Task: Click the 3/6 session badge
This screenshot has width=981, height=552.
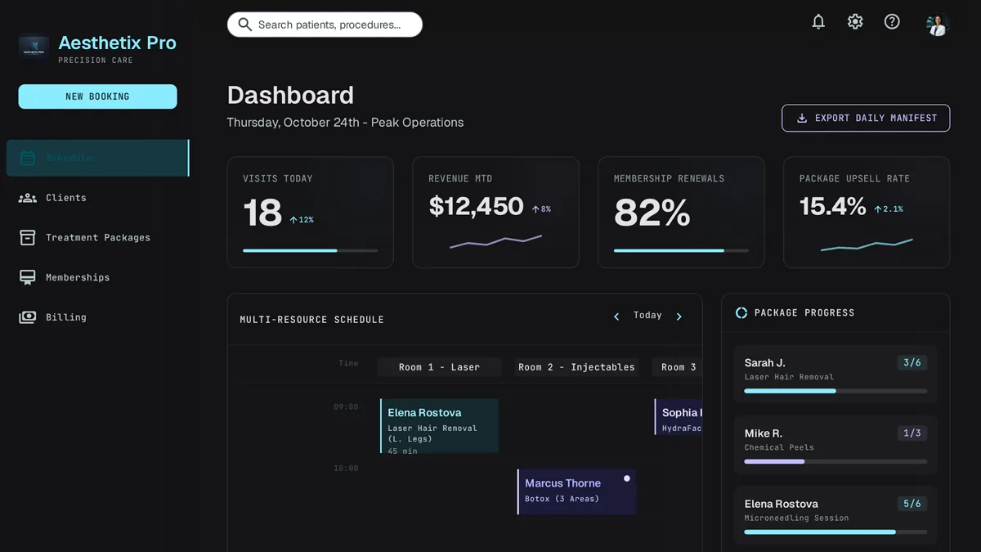Action: (x=912, y=362)
